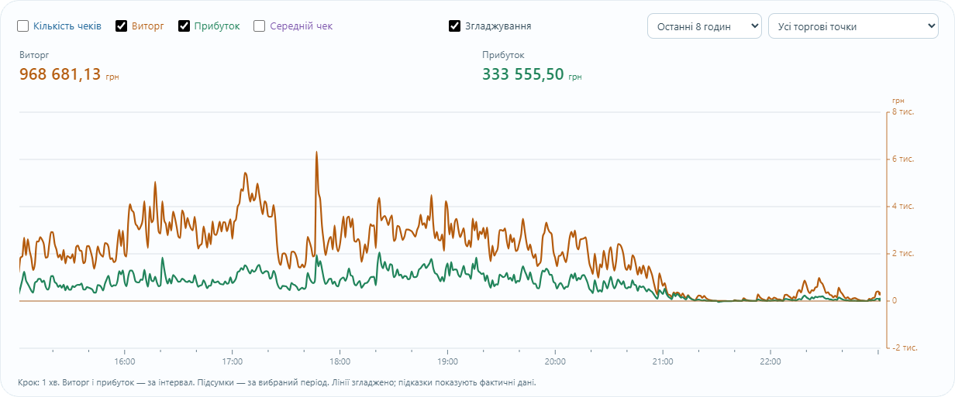Click the 2 тис. axis value

(903, 254)
